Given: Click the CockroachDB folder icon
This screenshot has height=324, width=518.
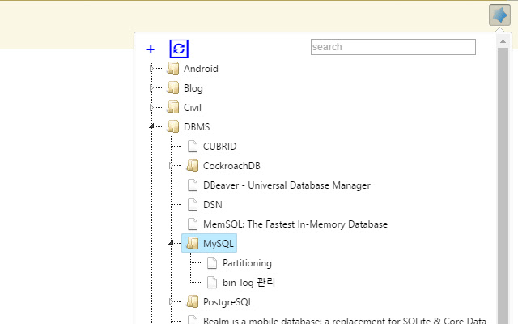Looking at the screenshot, I should (193, 165).
